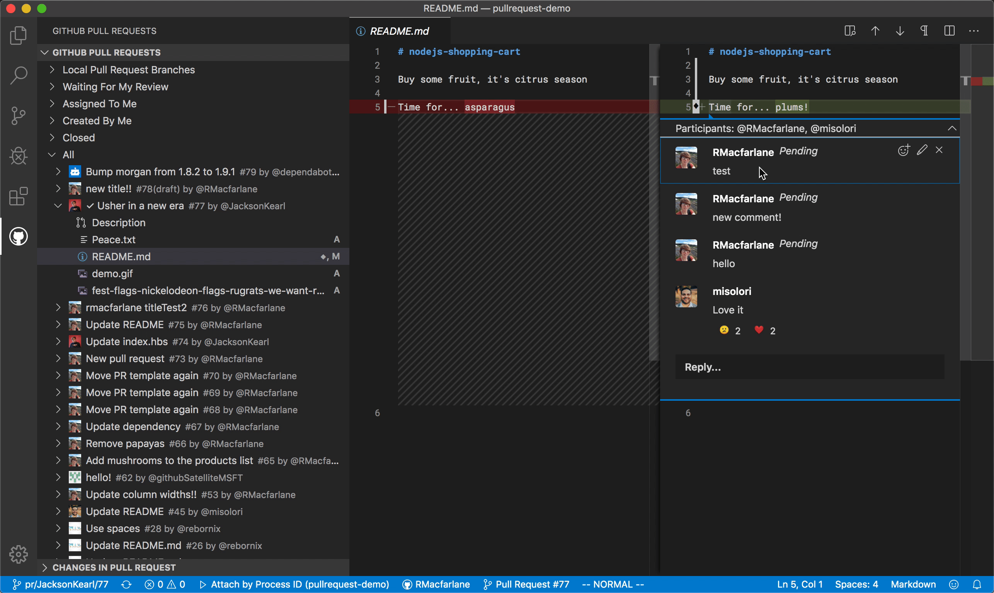Image resolution: width=994 pixels, height=593 pixels.
Task: Open Peace.txt in the PR file list
Action: [193, 240]
